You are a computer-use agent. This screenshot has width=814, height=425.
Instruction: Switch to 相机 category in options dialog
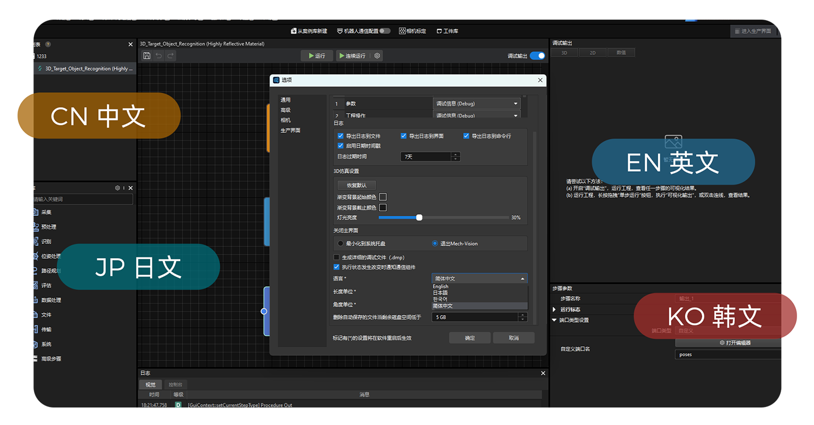[286, 120]
